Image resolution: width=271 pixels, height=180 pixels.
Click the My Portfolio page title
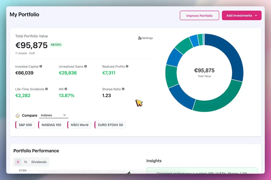(x=24, y=14)
